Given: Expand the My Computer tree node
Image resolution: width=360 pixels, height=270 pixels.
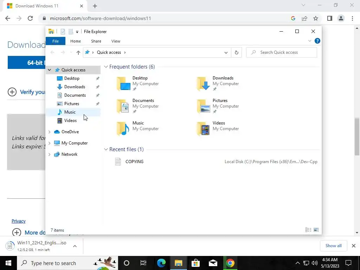Looking at the screenshot, I should click(49, 143).
